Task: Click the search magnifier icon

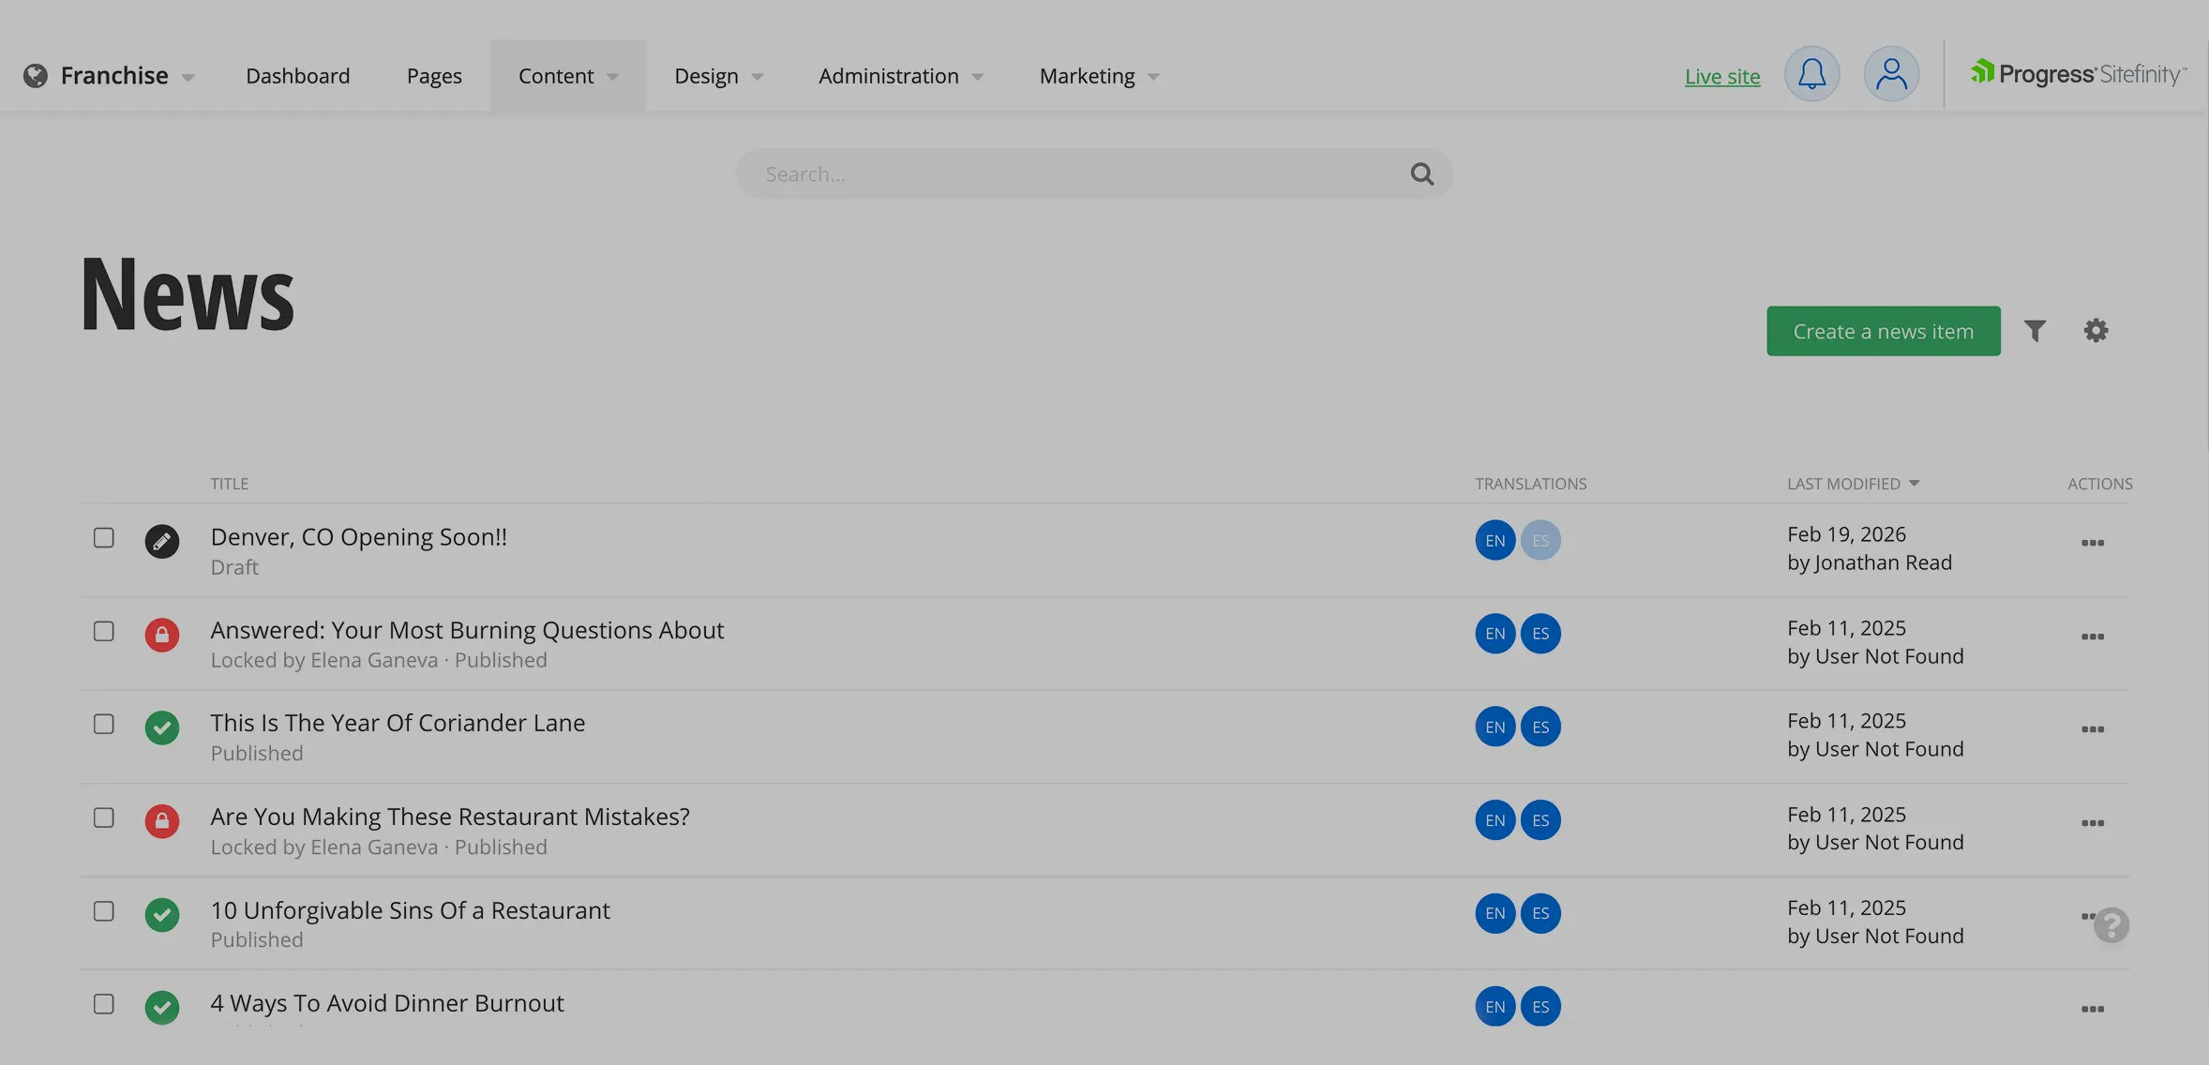Action: [x=1421, y=174]
